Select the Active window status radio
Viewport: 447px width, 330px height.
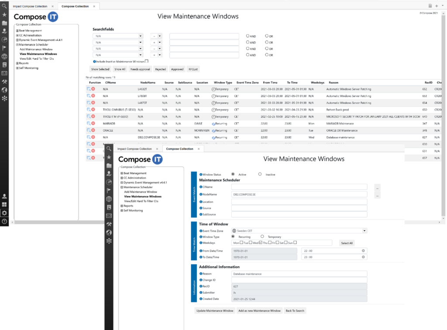233,174
